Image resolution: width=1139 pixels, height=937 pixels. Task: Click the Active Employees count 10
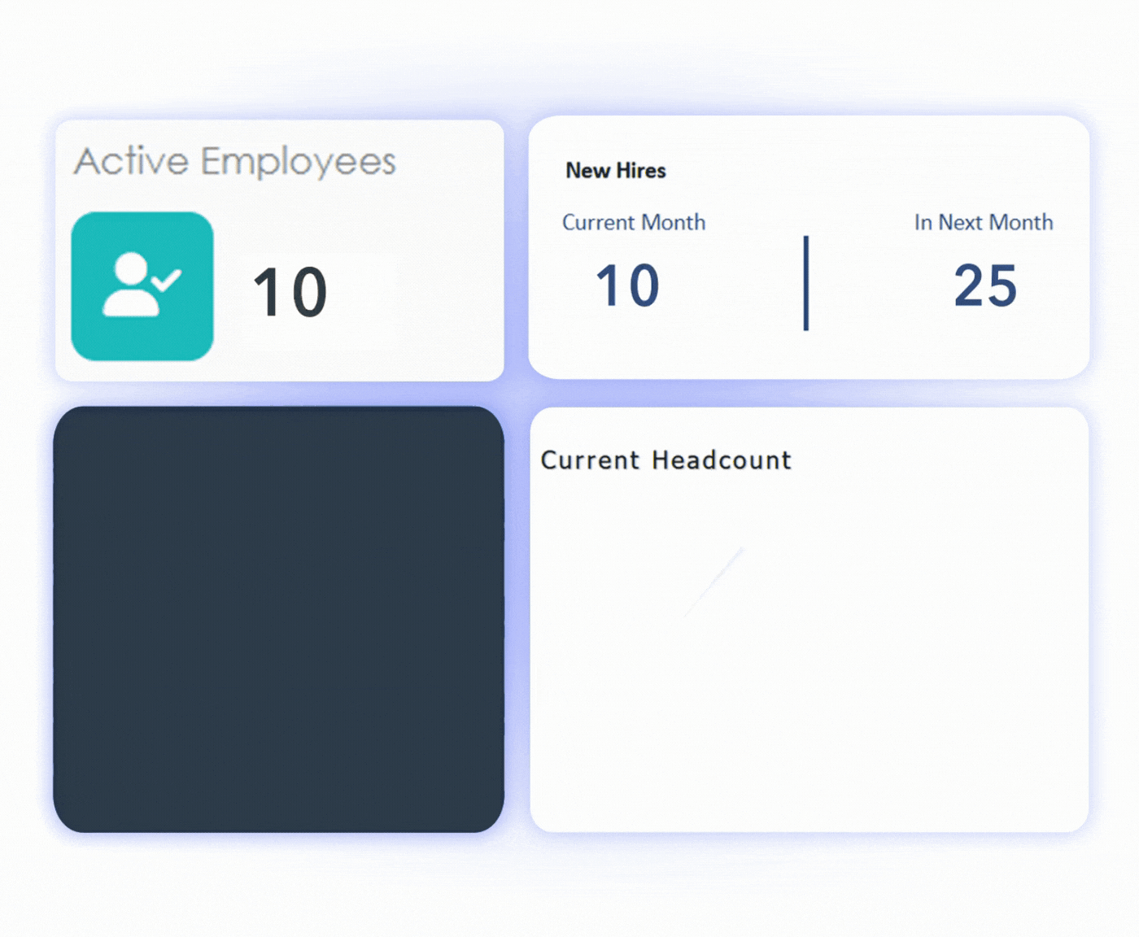pos(290,292)
